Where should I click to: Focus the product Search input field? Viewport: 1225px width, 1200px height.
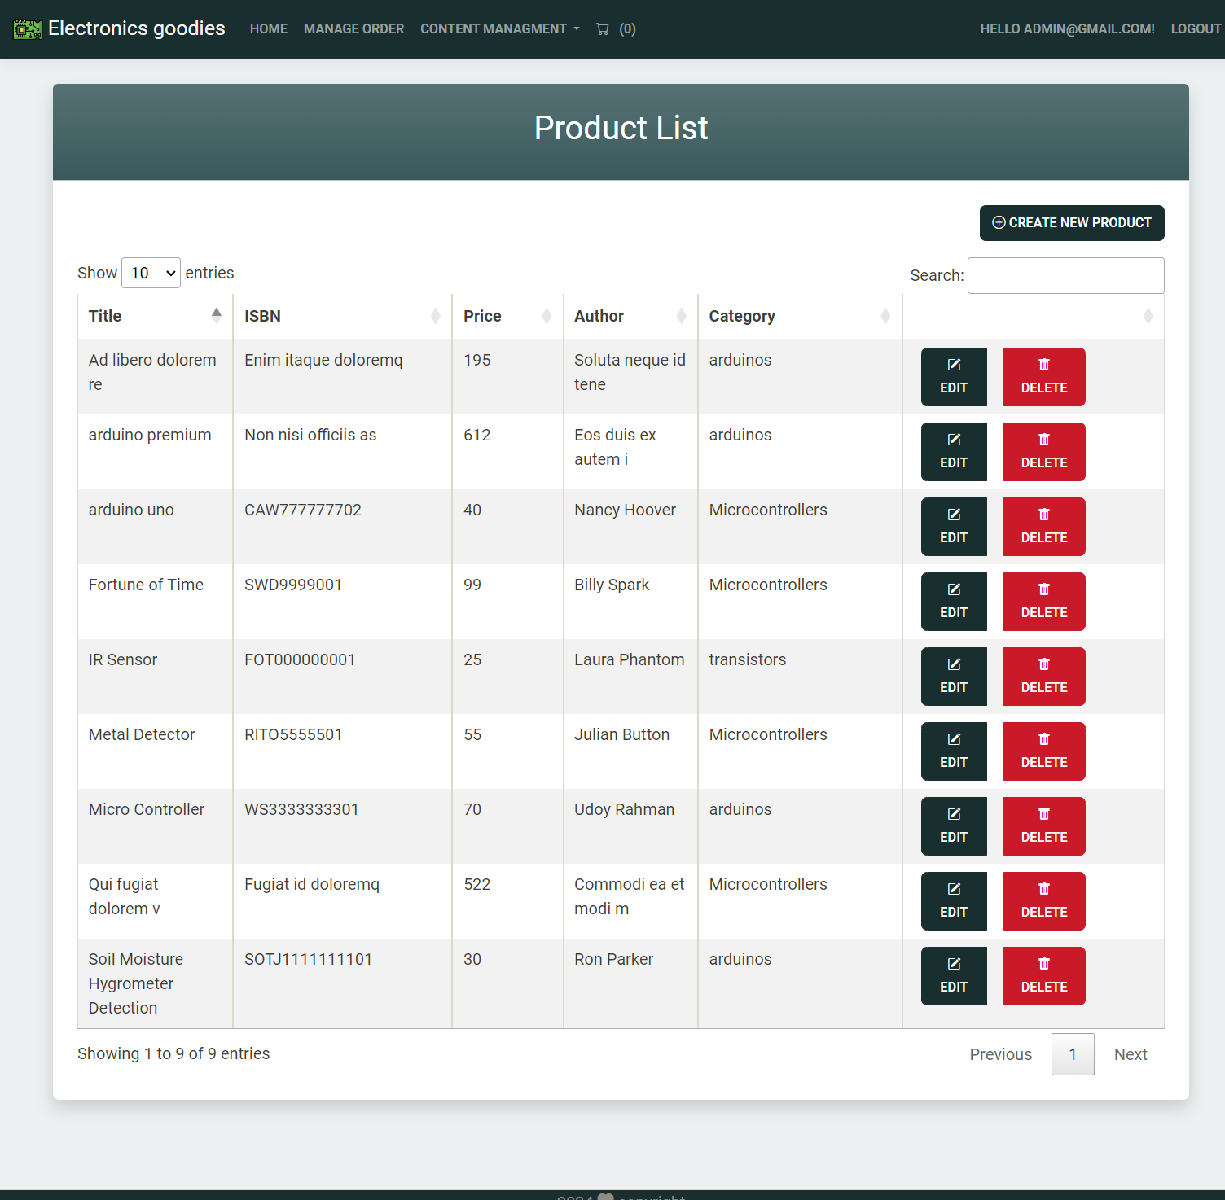point(1065,275)
